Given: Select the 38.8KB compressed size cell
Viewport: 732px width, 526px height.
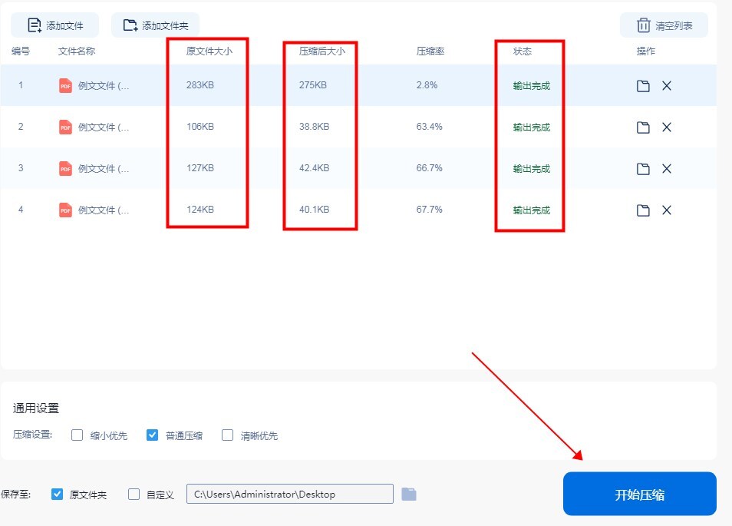Looking at the screenshot, I should pyautogui.click(x=314, y=127).
